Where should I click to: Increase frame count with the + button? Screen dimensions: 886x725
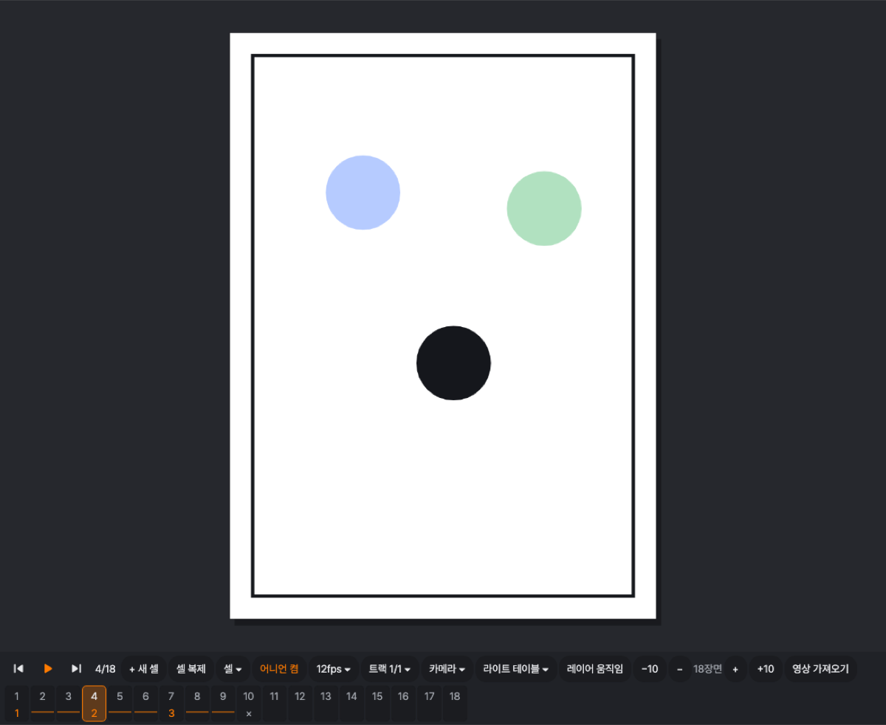[x=735, y=669]
